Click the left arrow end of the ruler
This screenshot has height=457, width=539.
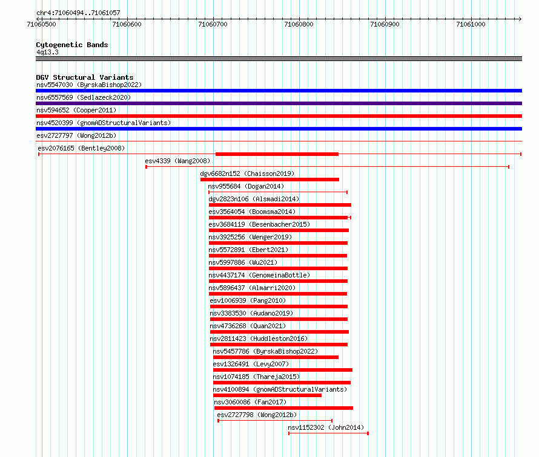coord(38,19)
